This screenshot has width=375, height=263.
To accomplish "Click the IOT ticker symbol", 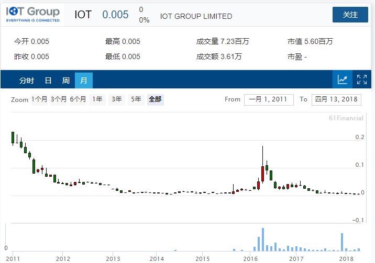I will point(83,15).
